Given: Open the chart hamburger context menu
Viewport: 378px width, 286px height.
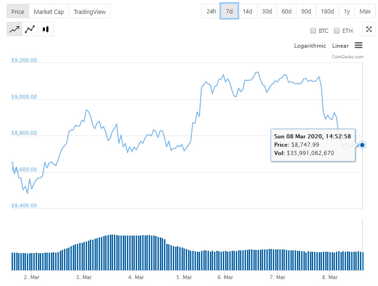Looking at the screenshot, I should tap(358, 45).
